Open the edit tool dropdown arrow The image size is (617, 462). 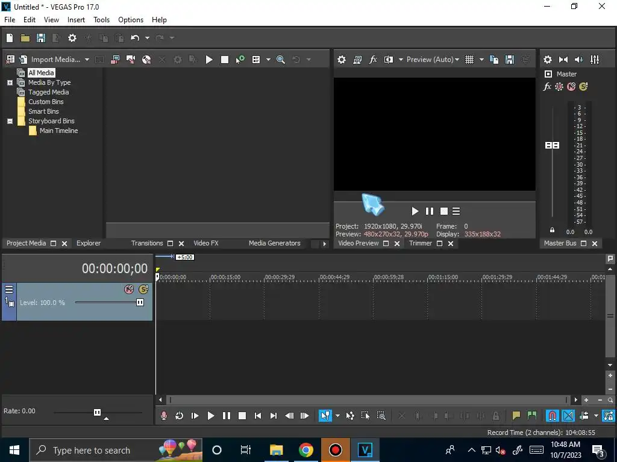[337, 416]
